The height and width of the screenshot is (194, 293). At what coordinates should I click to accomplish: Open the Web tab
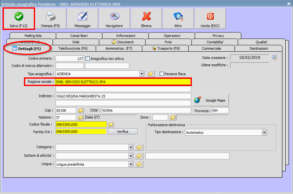pyautogui.click(x=76, y=42)
